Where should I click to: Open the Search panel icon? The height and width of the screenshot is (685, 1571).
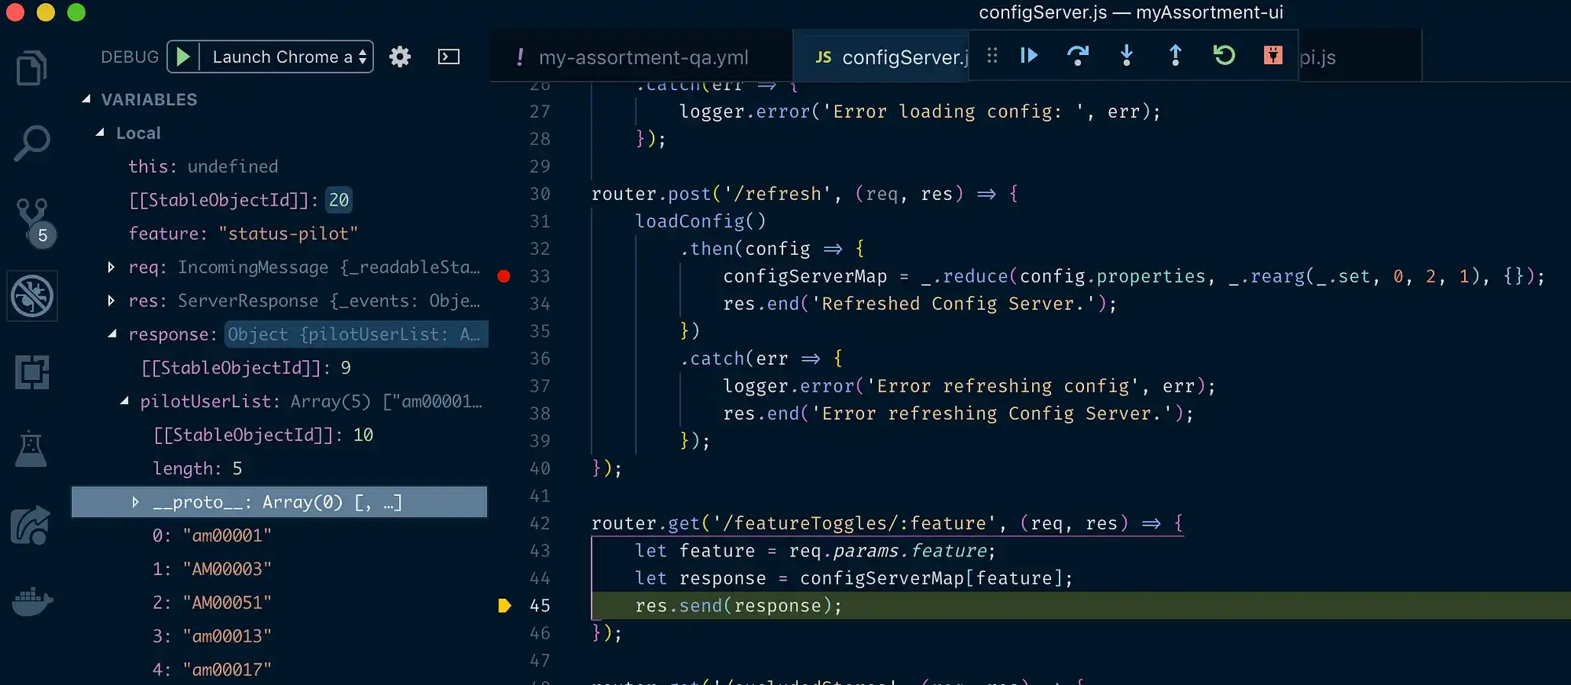(31, 144)
